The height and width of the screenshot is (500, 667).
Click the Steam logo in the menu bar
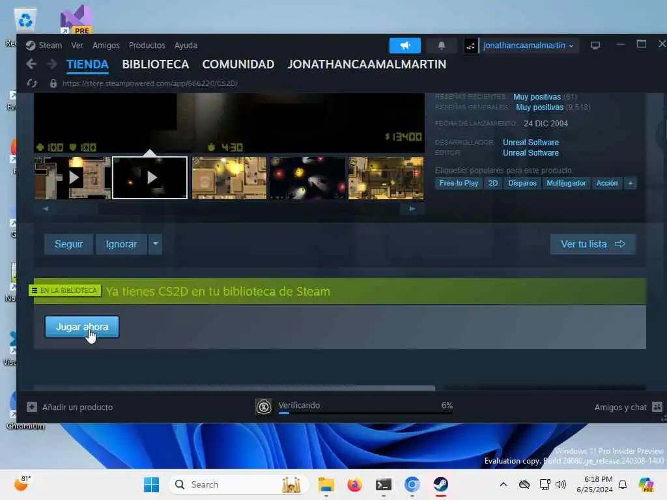coord(30,46)
